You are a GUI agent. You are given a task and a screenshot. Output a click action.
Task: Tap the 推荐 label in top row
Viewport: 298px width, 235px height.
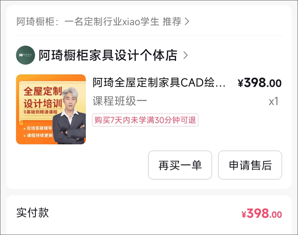[x=172, y=21]
